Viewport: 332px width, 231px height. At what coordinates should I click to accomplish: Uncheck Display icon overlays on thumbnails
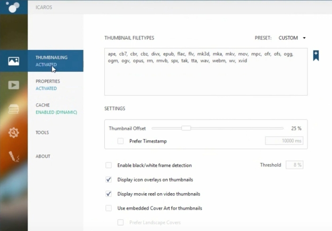pos(109,179)
